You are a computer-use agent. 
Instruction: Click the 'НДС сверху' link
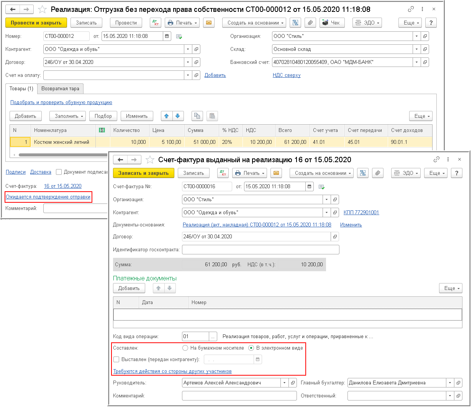pyautogui.click(x=287, y=75)
